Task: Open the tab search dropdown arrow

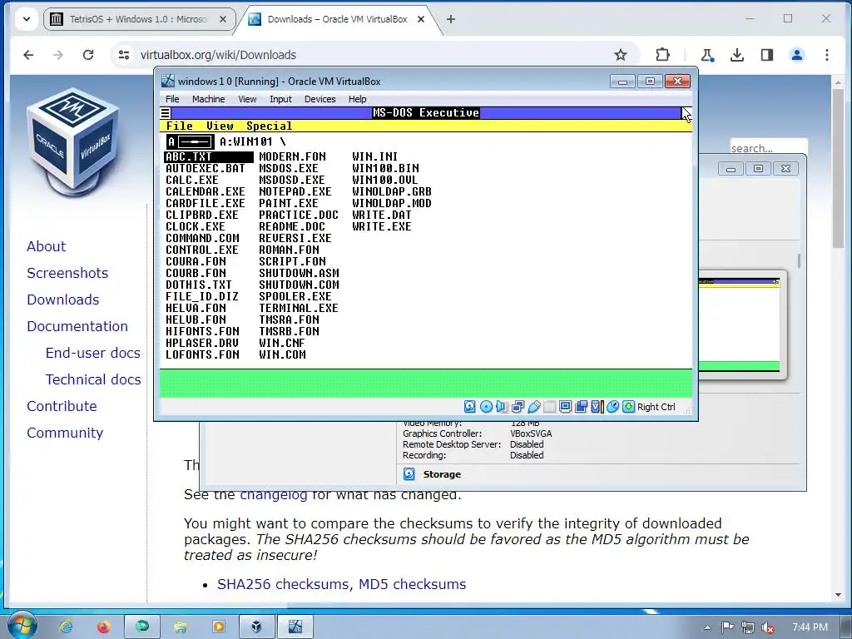Action: coord(26,20)
